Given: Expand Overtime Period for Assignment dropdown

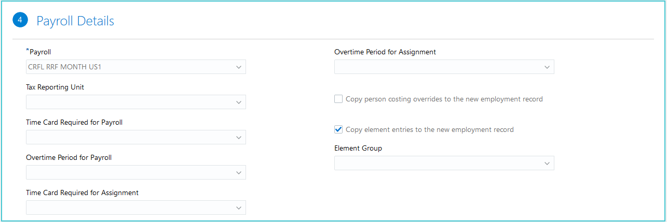Looking at the screenshot, I should pyautogui.click(x=547, y=67).
